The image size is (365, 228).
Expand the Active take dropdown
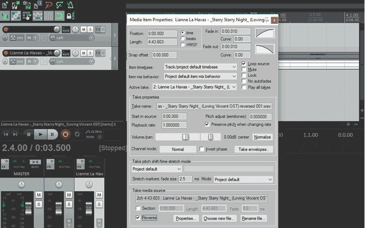click(200, 87)
